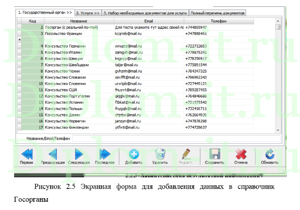The height and width of the screenshot is (210, 300).
Task: Click phone cell +789287455
Action: [x=219, y=90]
